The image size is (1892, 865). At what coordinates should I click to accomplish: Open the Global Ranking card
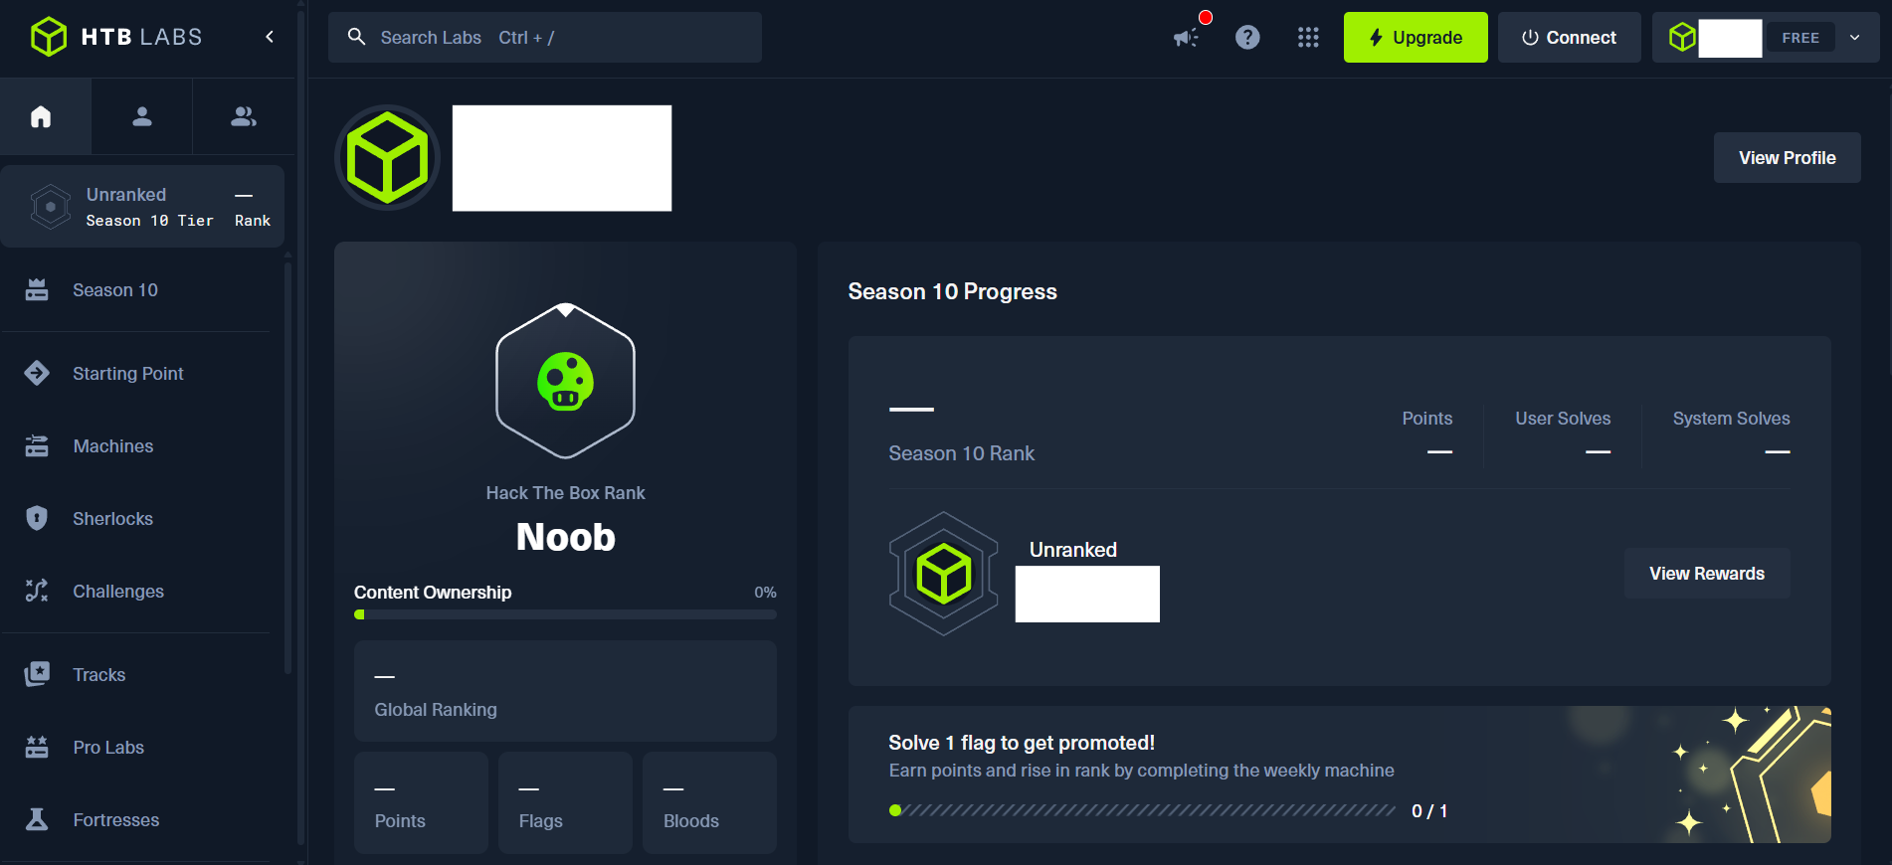click(565, 691)
